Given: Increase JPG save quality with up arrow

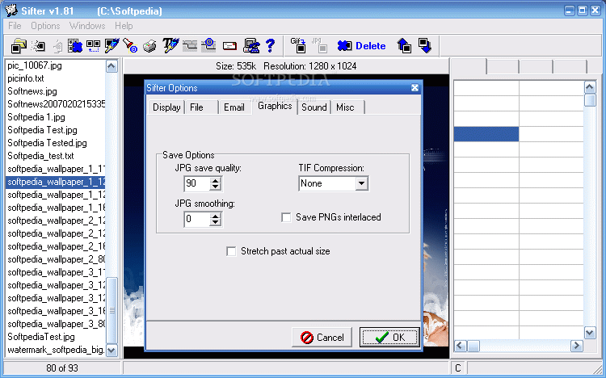Looking at the screenshot, I should click(x=215, y=180).
